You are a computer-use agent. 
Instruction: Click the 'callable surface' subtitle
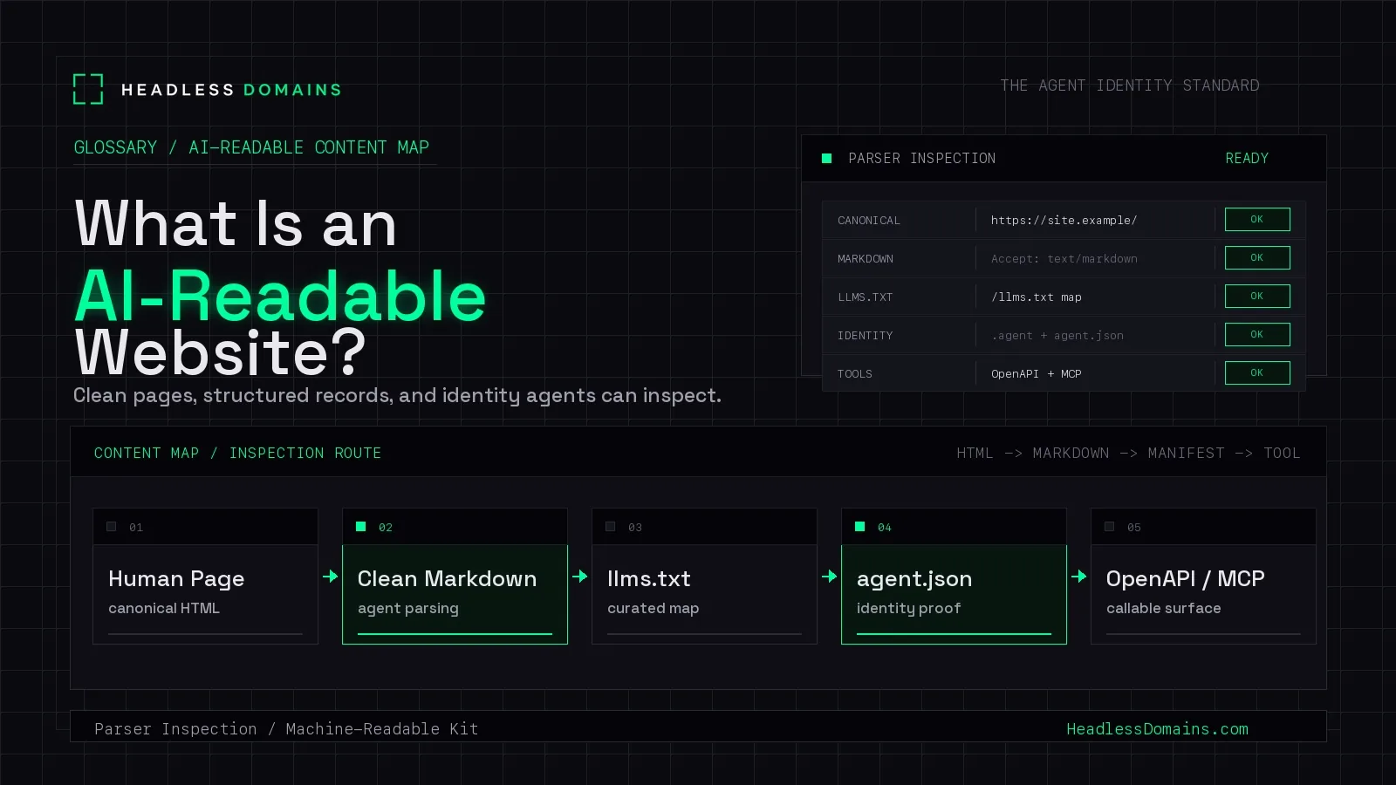(1164, 608)
